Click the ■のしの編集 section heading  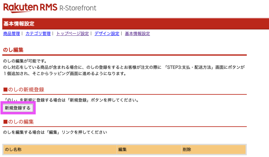[x=19, y=122]
